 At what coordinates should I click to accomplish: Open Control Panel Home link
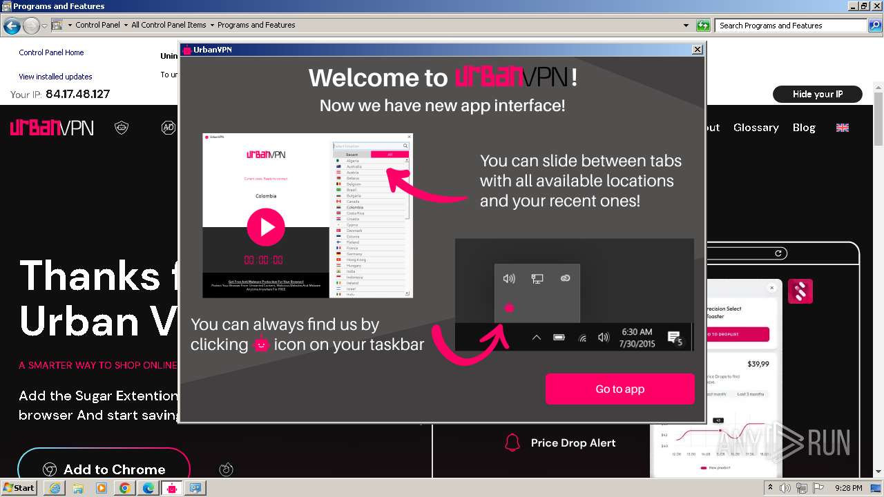(51, 52)
